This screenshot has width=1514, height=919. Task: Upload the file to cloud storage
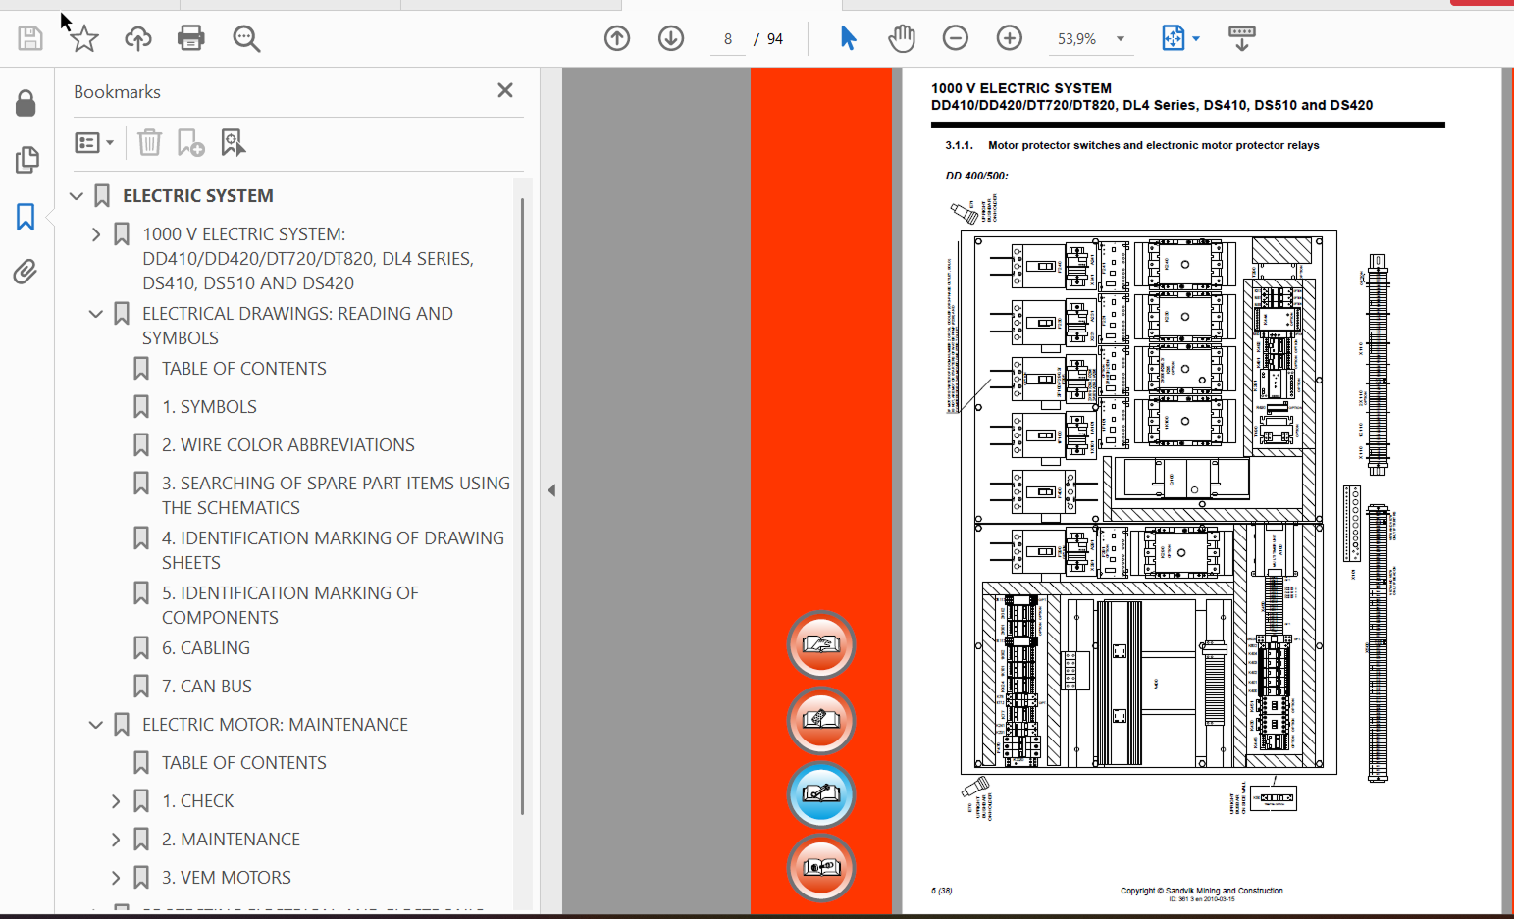138,38
